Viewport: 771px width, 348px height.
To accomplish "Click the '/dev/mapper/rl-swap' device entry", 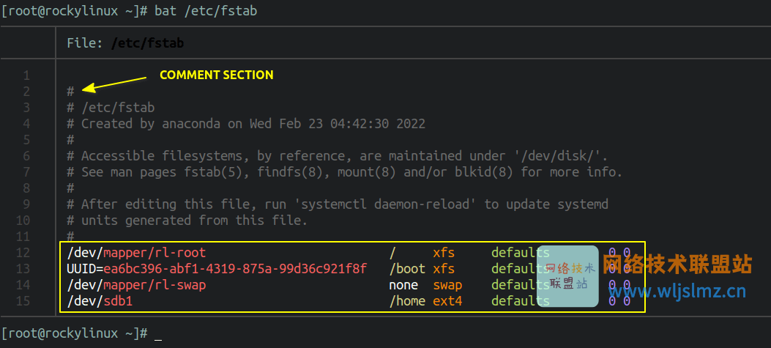I will pos(136,285).
